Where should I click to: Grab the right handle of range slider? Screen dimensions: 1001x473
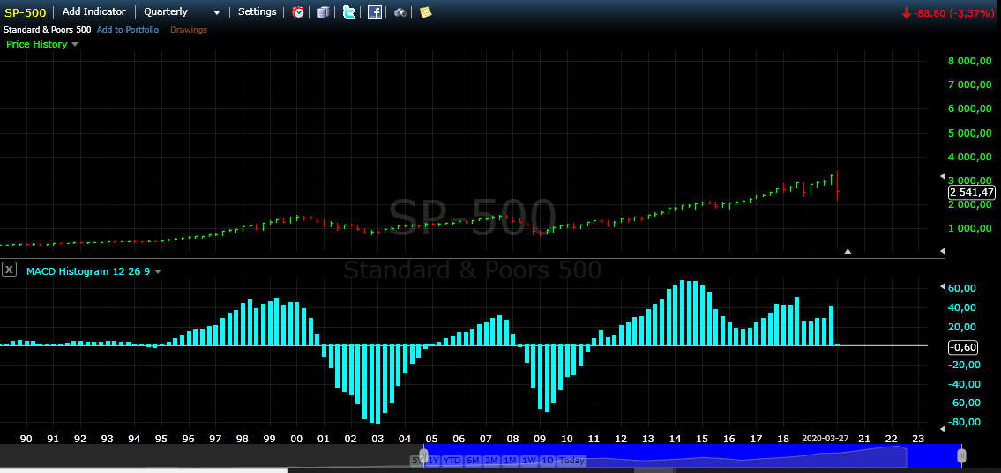[x=961, y=455]
